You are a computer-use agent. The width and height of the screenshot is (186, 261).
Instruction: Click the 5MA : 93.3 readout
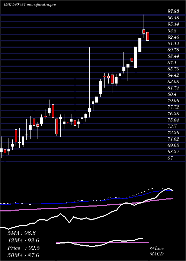click(x=22, y=233)
